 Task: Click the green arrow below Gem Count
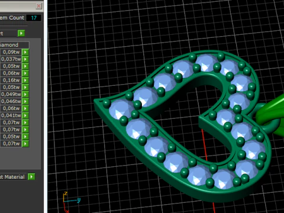[21, 33]
